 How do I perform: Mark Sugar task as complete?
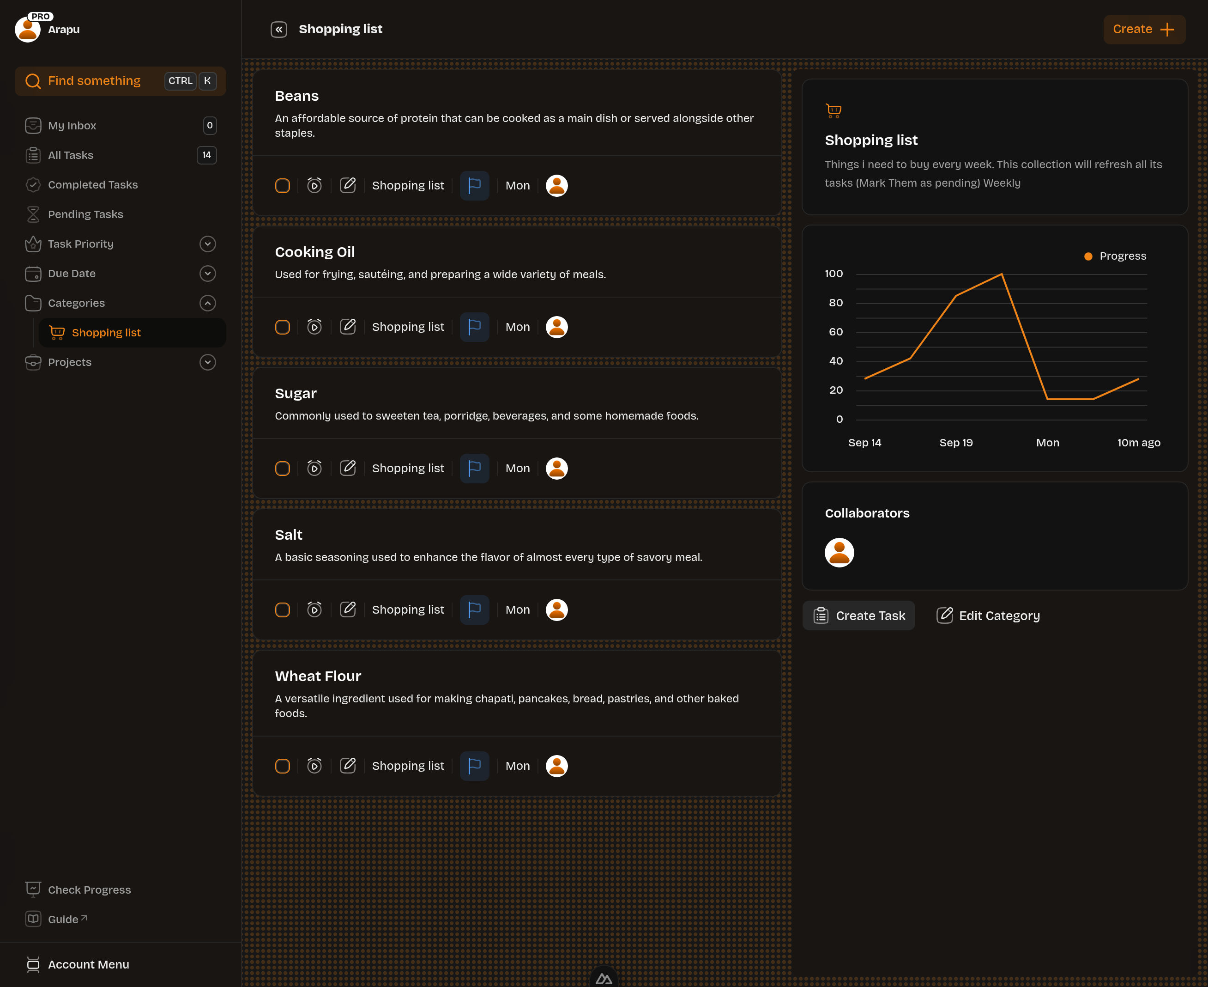(x=283, y=469)
